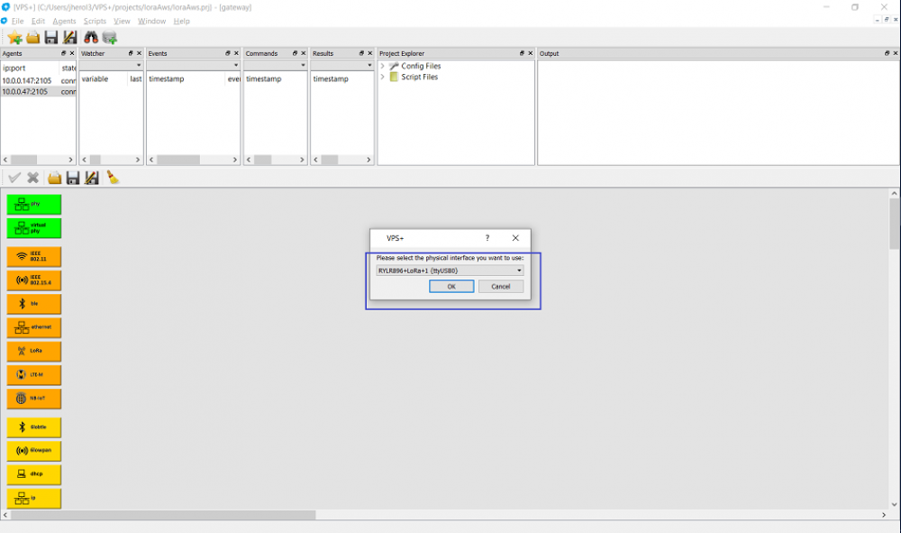This screenshot has width=901, height=533.
Task: Select agent row 10.0.0.47:2105
Action: point(38,92)
